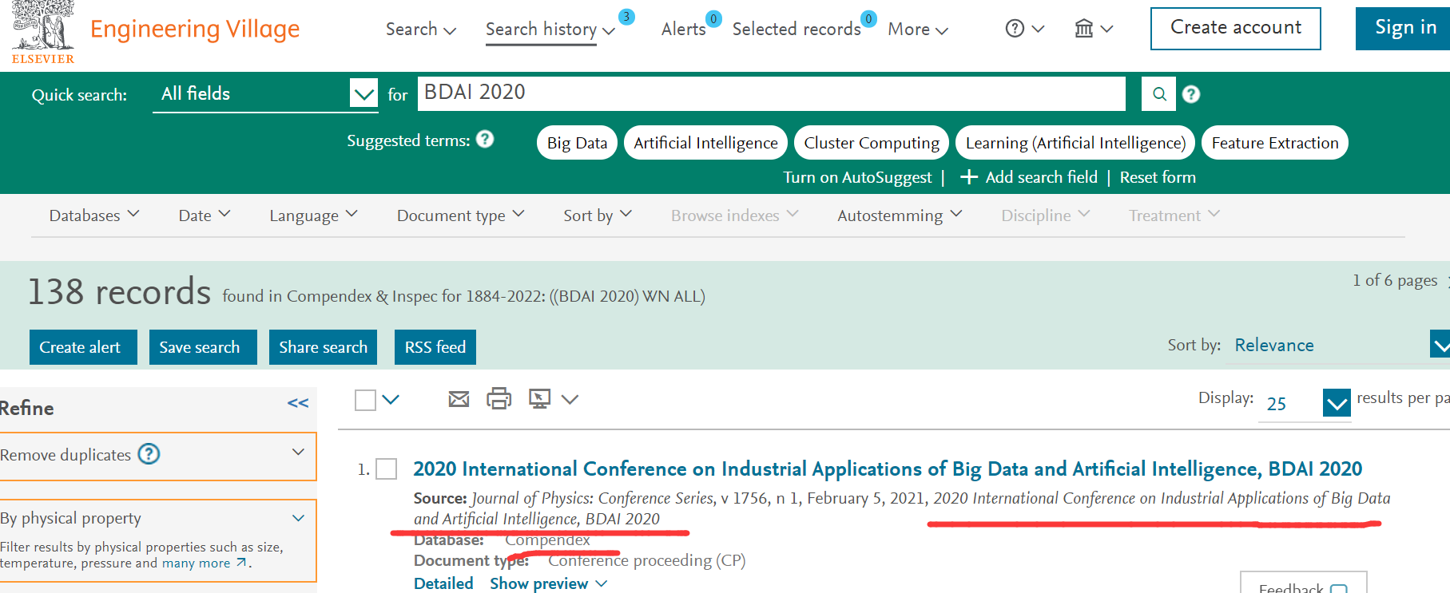Click the Engineering Village home title
This screenshot has height=593, width=1450.
(x=195, y=30)
